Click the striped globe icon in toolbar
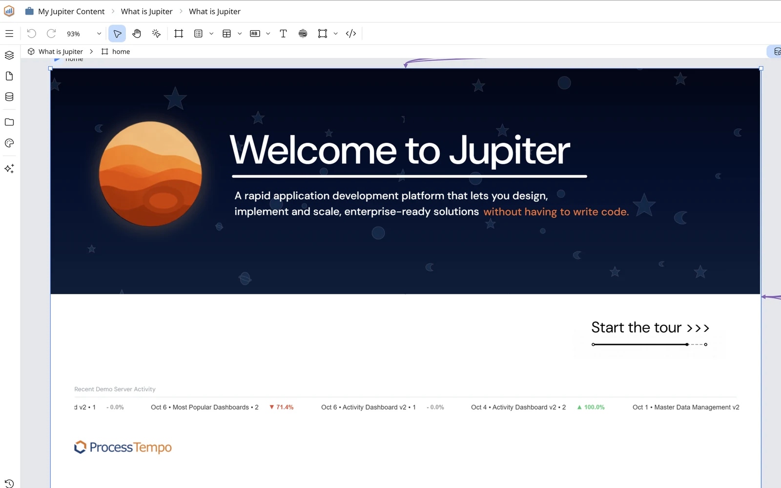This screenshot has height=488, width=781. click(x=303, y=34)
